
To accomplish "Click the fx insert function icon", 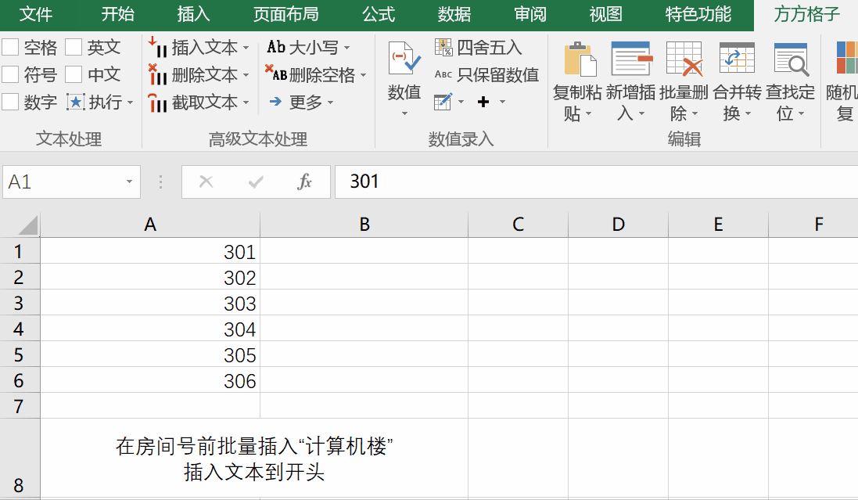I will 304,182.
